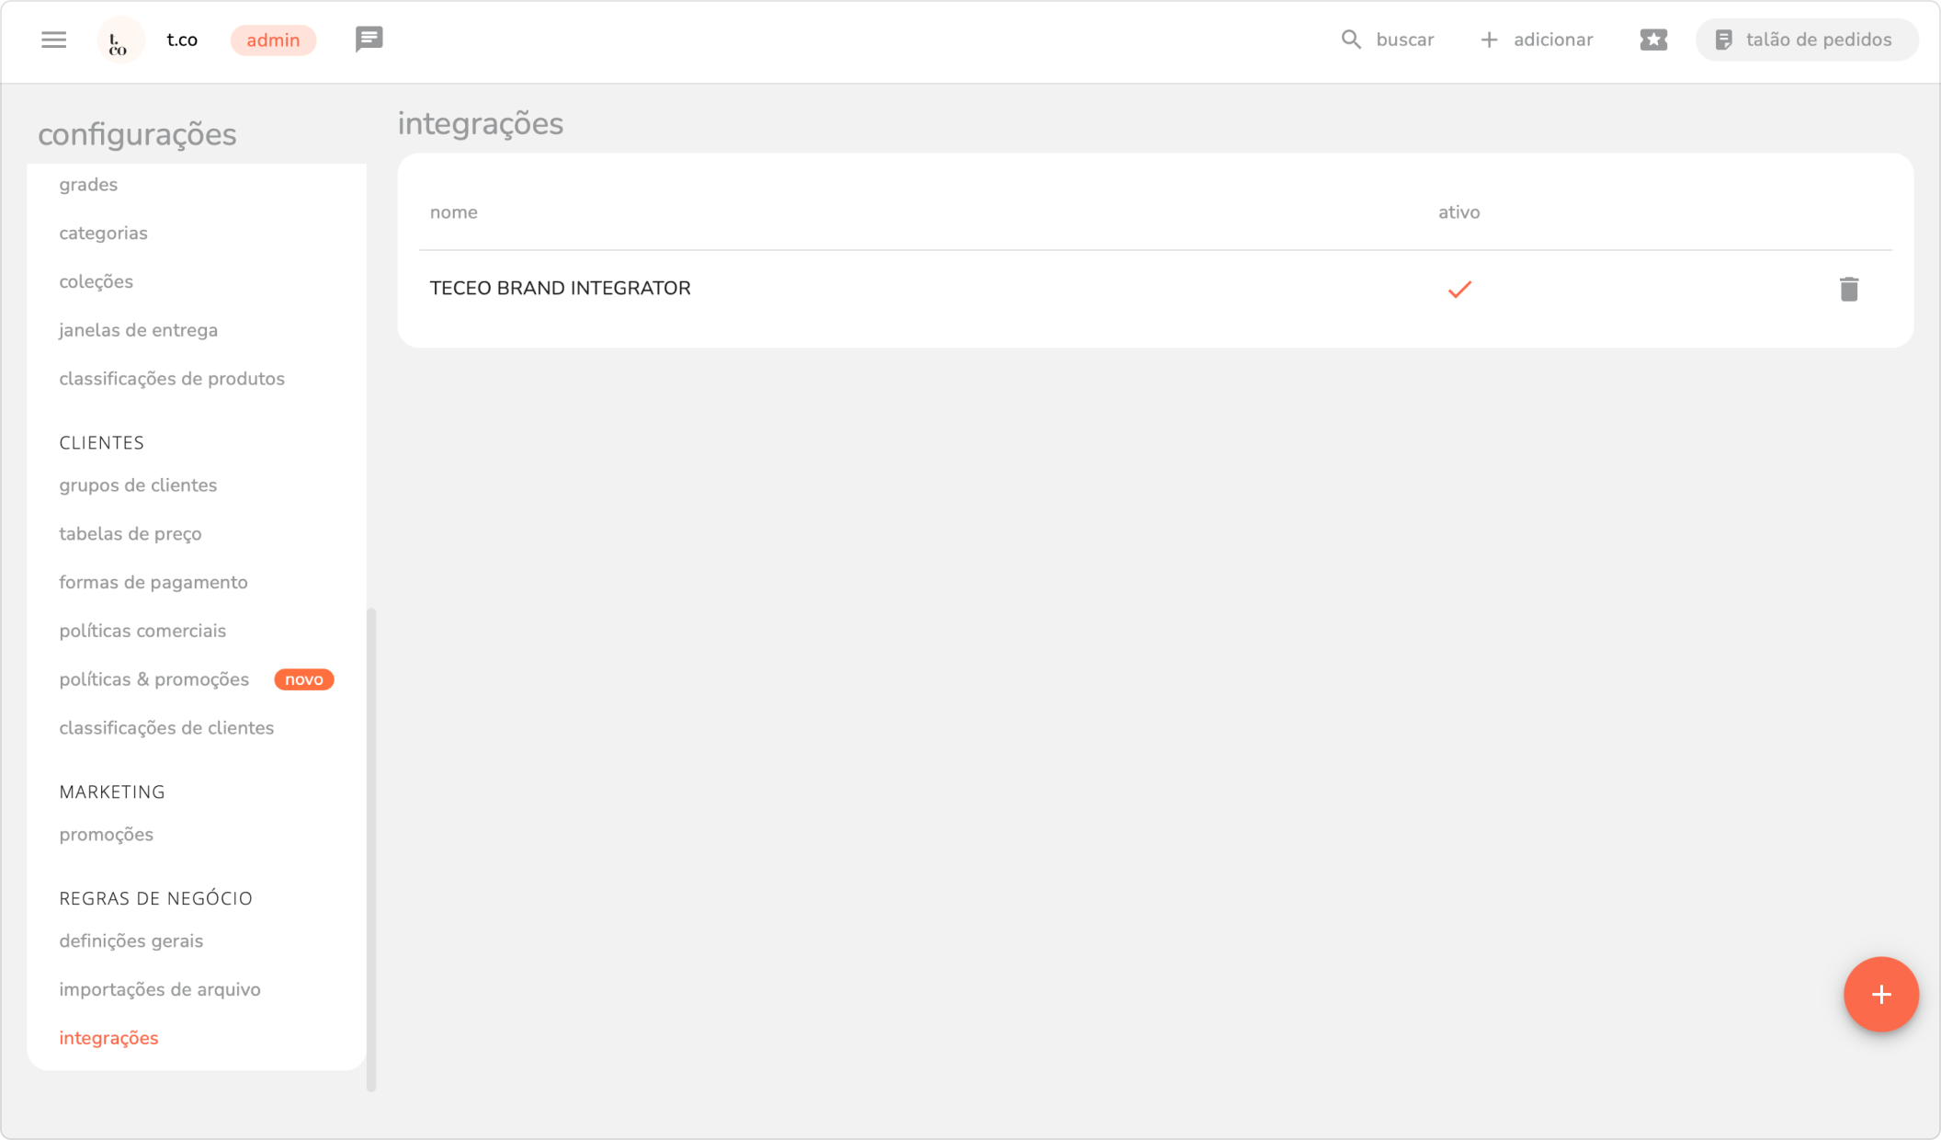Select integrações in the sidebar

click(108, 1038)
